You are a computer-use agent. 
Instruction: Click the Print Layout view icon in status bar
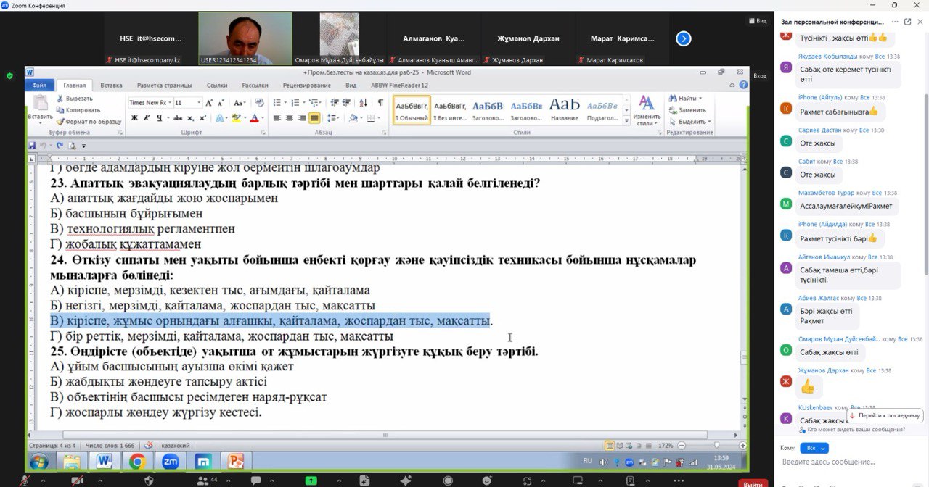610,446
